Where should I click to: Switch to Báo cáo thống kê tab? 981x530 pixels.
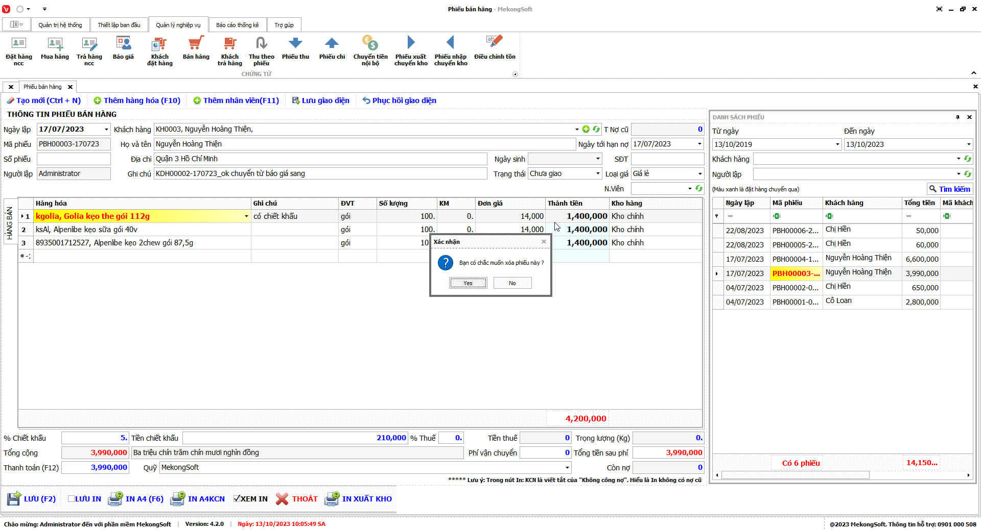[237, 25]
